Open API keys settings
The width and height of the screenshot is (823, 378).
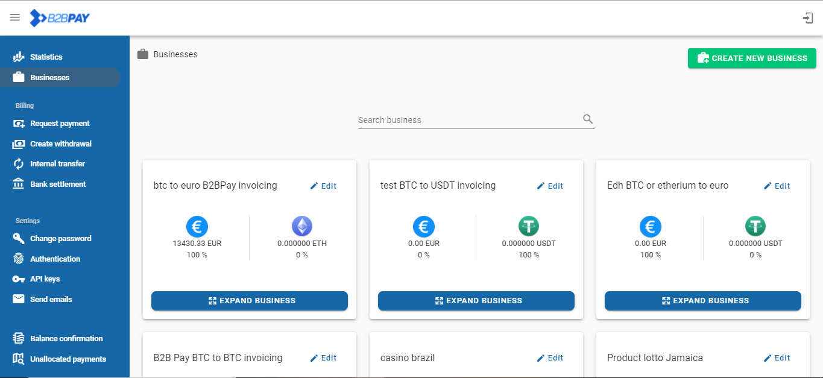tap(45, 279)
